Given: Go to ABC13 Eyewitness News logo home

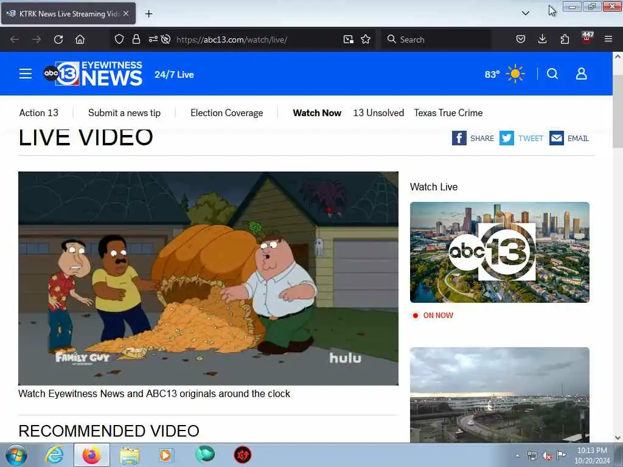Looking at the screenshot, I should coord(93,74).
